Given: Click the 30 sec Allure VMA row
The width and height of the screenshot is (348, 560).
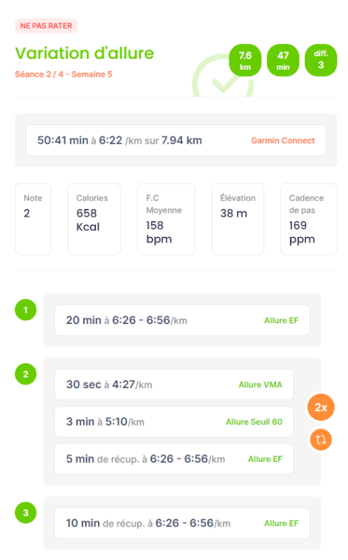Looking at the screenshot, I should click(x=174, y=384).
